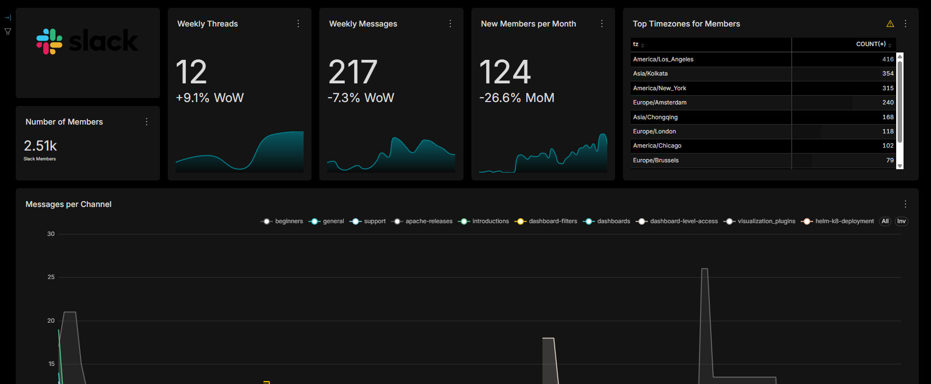
Task: Open Messages per Channel options menu
Action: tap(905, 204)
